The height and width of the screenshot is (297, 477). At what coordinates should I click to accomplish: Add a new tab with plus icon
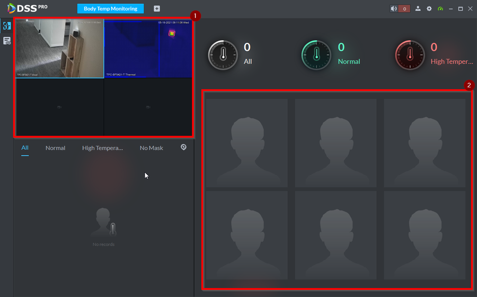[157, 8]
